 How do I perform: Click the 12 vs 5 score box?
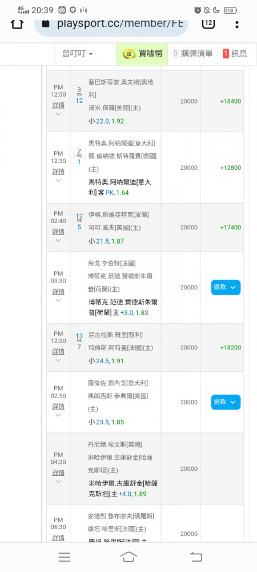coord(79,221)
